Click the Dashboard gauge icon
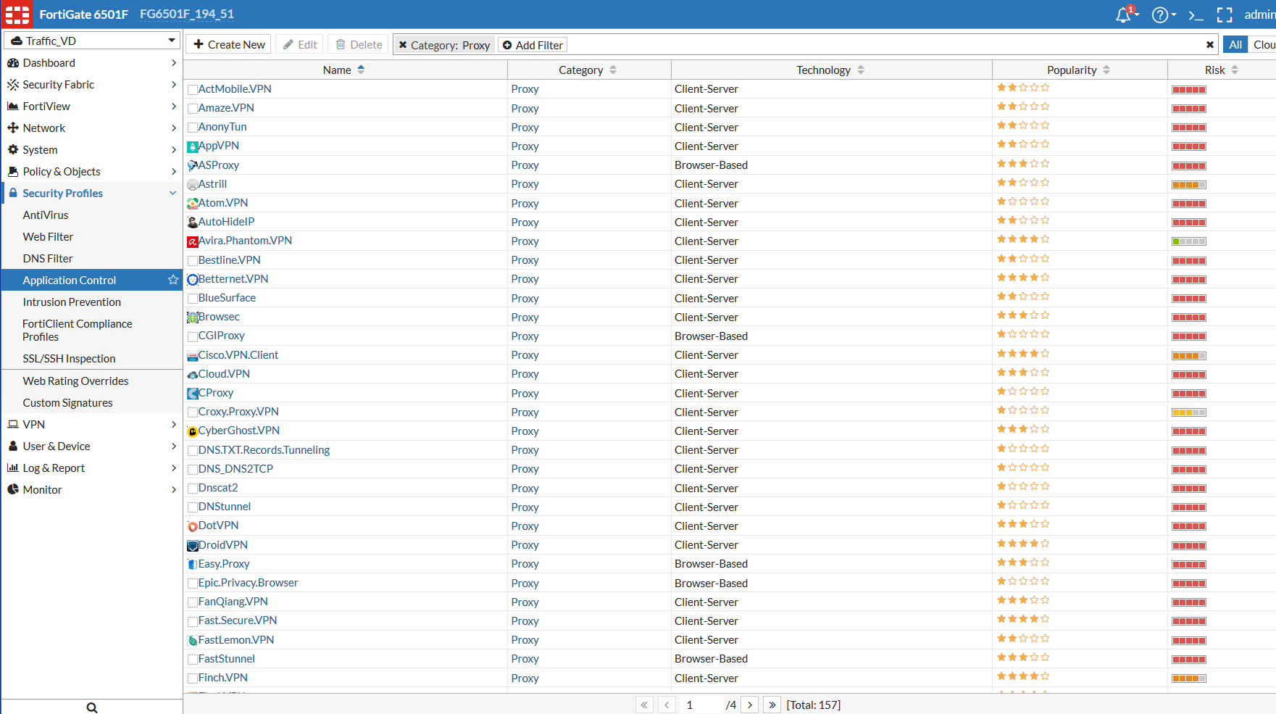The width and height of the screenshot is (1276, 714). coord(13,63)
